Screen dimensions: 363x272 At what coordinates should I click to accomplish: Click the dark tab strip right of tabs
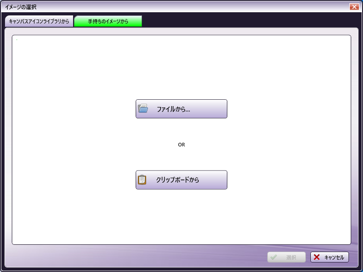point(250,21)
